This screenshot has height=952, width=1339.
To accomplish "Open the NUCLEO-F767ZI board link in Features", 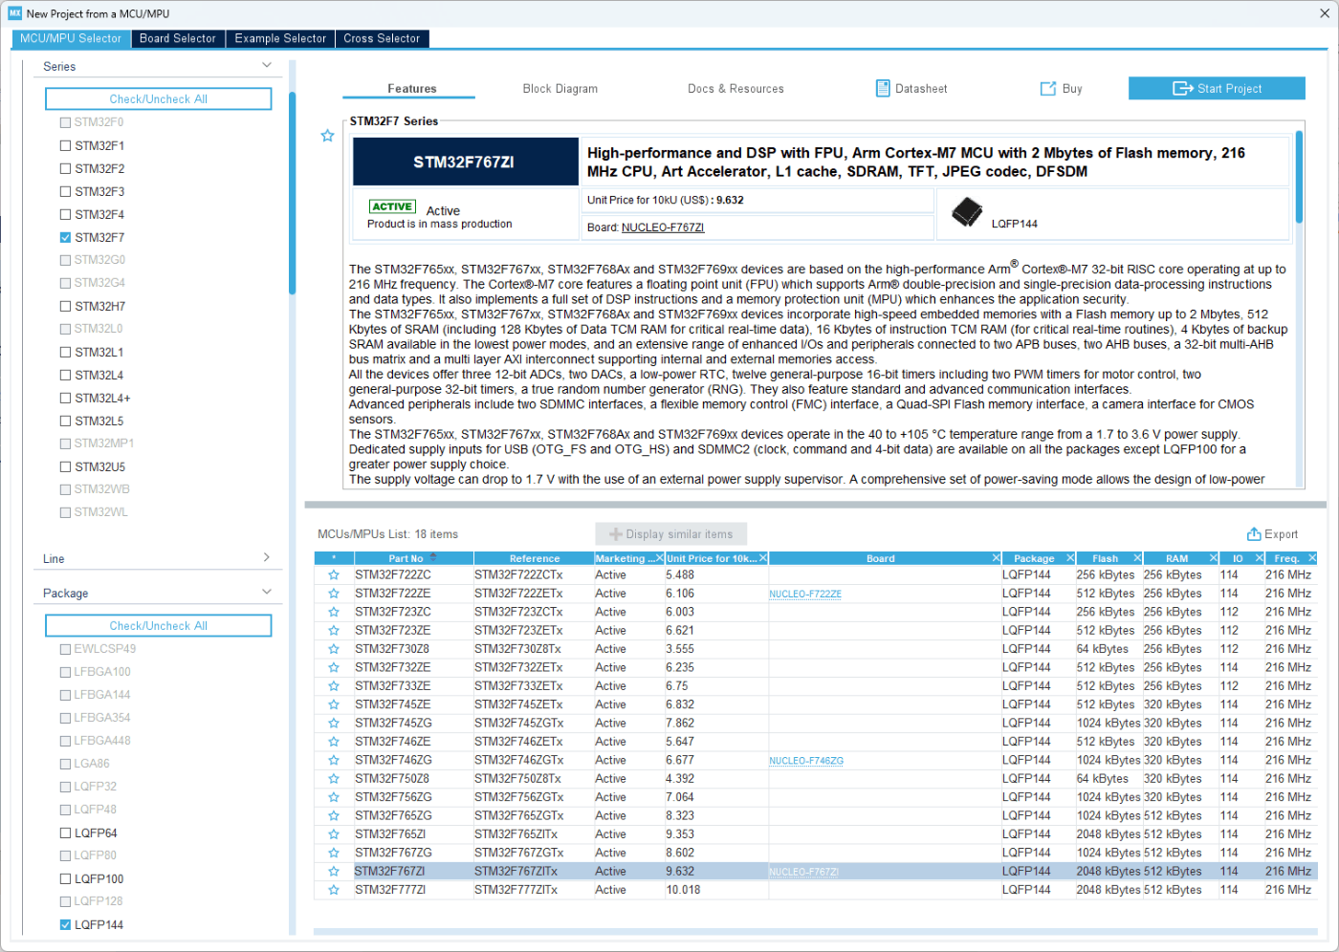I will 663,227.
